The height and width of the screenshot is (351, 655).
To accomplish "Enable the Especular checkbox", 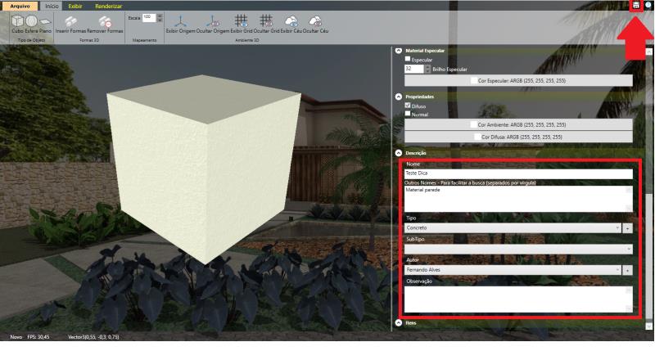I will click(409, 60).
